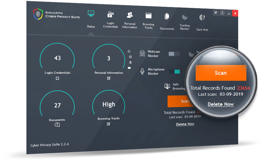
Task: Click the Personal Information people icon
Action: tap(130, 15)
